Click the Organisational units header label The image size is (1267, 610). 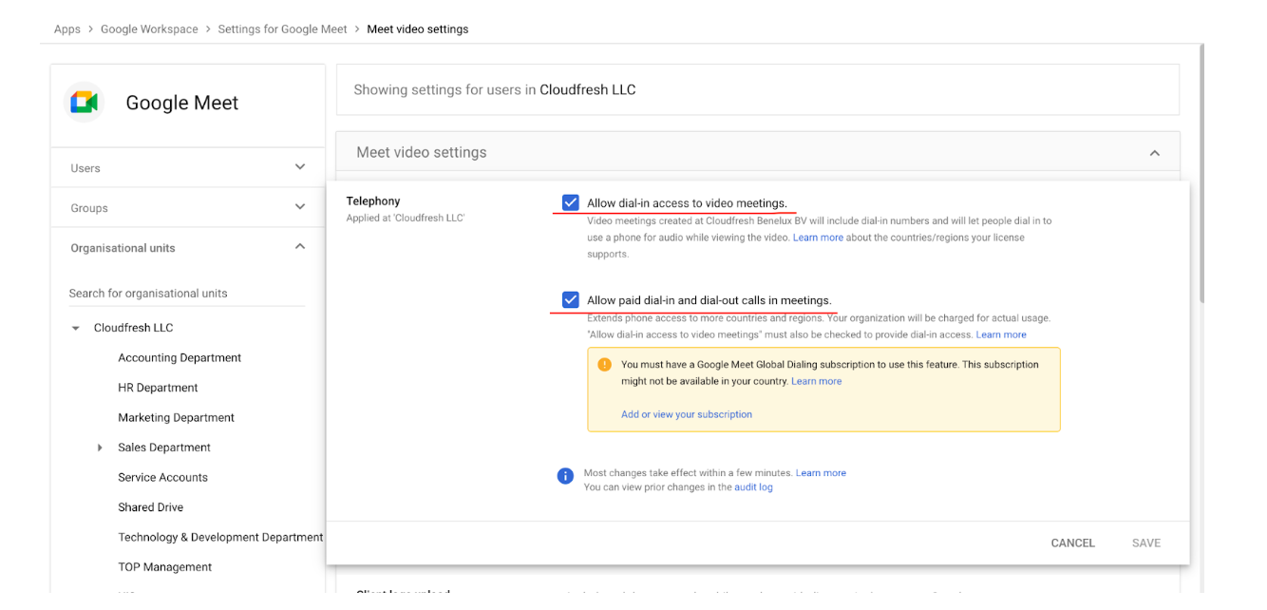[x=123, y=248]
